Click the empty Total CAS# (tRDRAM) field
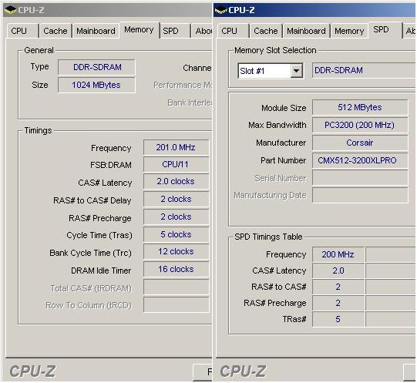Image resolution: width=417 pixels, height=383 pixels. [x=176, y=287]
